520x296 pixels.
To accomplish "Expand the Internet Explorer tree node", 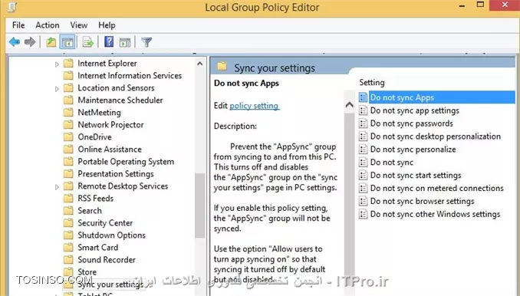I will point(57,64).
